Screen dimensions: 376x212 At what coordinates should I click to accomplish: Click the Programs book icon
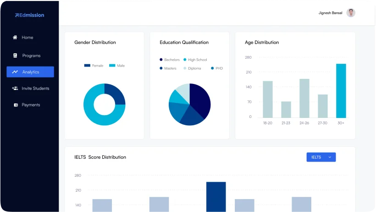point(15,56)
